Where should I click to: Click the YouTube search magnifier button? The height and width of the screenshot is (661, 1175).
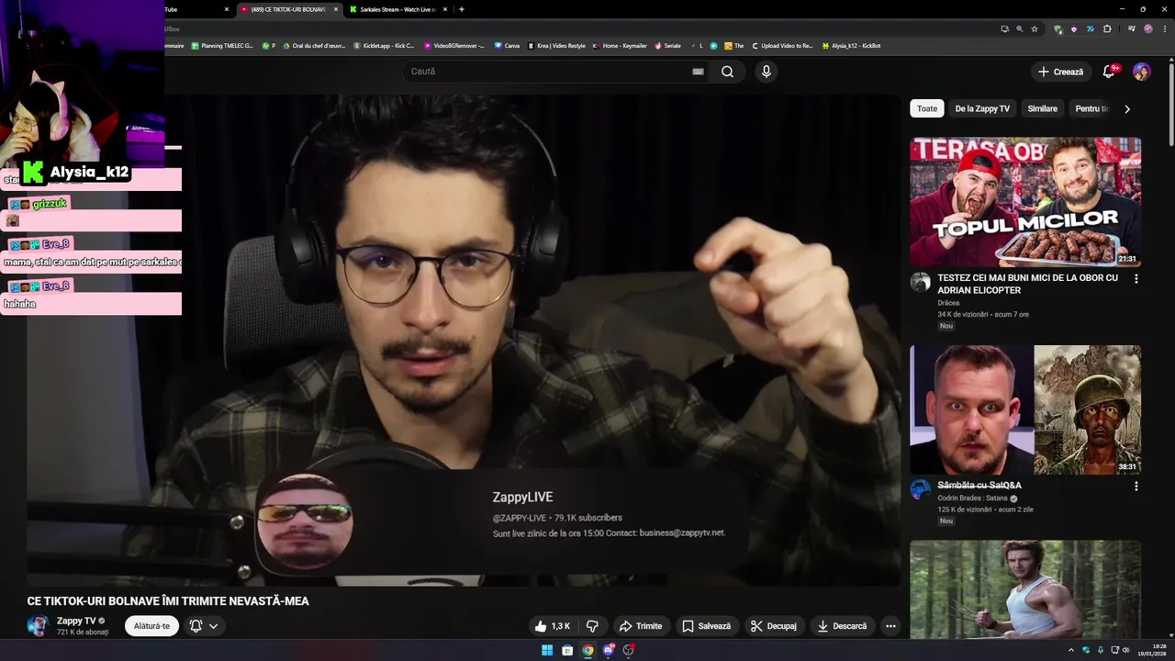(727, 72)
